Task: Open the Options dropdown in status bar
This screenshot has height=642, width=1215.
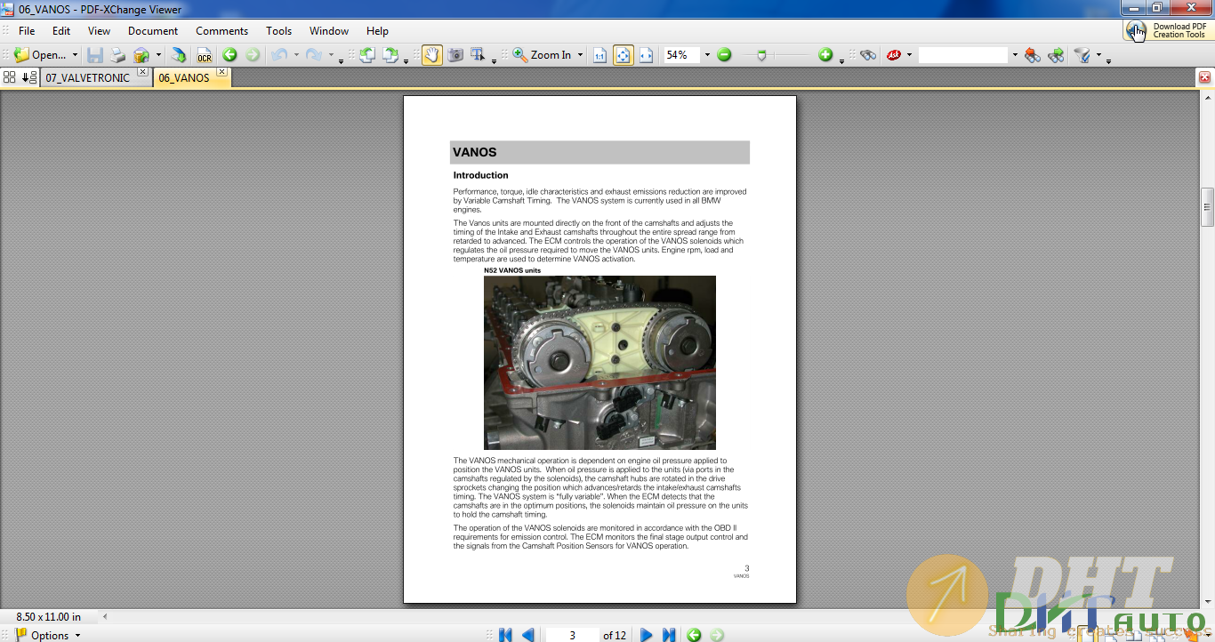Action: (x=48, y=635)
